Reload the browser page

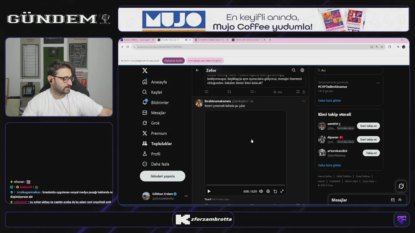(x=128, y=47)
